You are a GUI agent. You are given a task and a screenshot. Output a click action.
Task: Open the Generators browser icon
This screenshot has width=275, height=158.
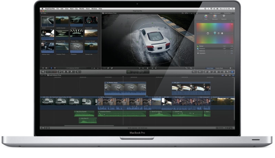[224, 72]
